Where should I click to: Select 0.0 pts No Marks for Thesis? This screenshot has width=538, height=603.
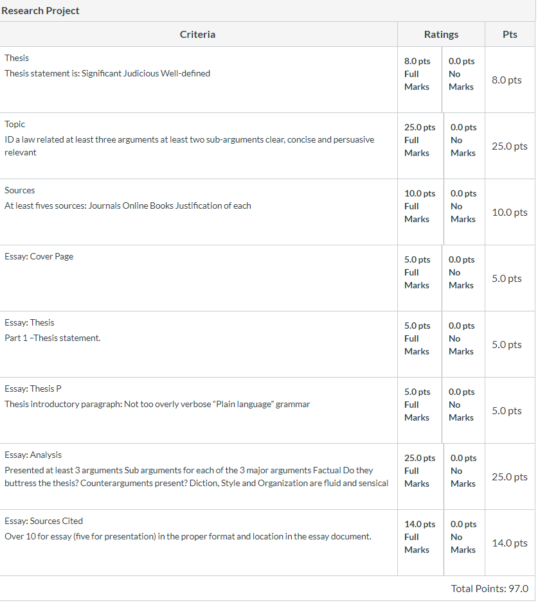(463, 80)
